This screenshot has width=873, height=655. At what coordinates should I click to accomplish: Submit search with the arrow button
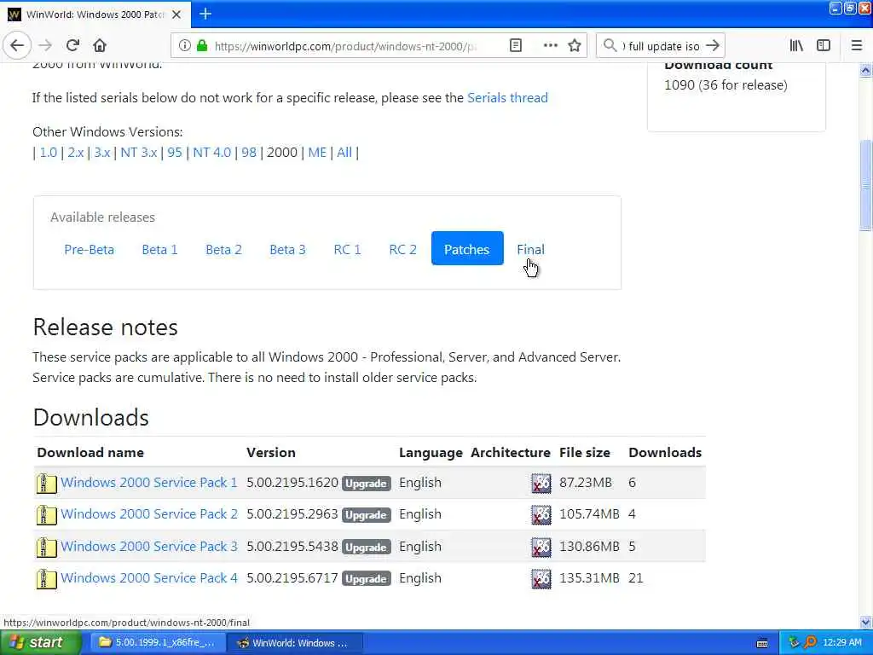coord(713,46)
